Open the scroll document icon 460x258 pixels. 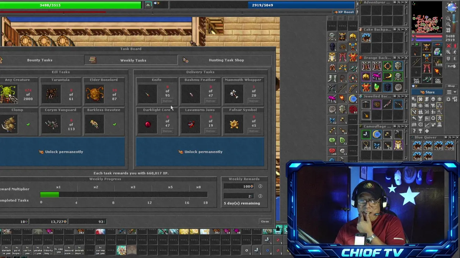pos(427,99)
